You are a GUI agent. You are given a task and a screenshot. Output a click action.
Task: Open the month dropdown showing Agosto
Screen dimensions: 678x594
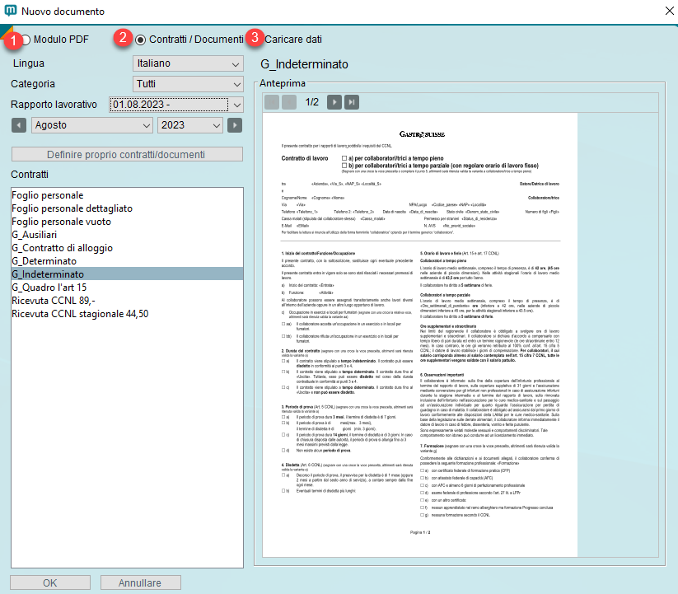tap(91, 125)
